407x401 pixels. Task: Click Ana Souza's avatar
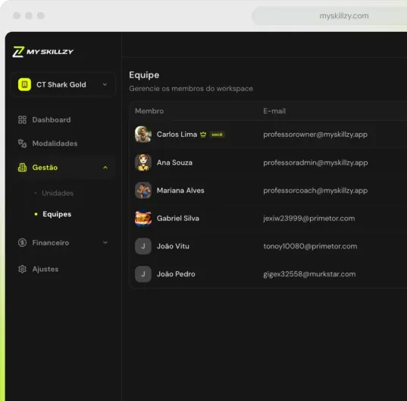point(143,163)
